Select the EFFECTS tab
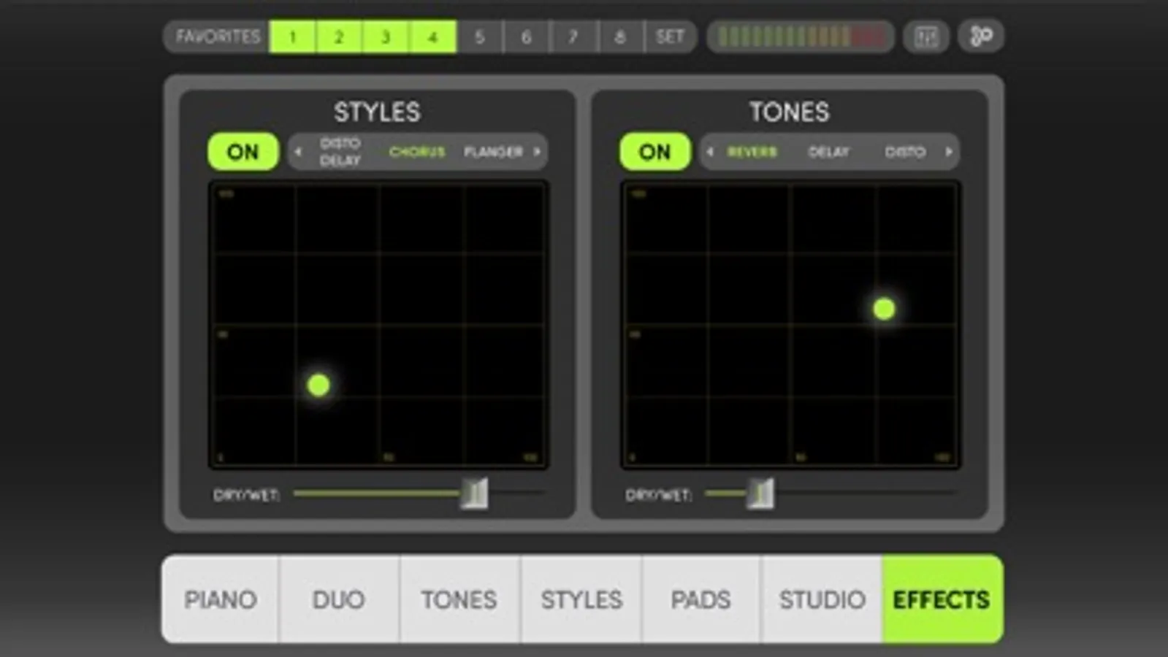The height and width of the screenshot is (657, 1168). pyautogui.click(x=942, y=599)
